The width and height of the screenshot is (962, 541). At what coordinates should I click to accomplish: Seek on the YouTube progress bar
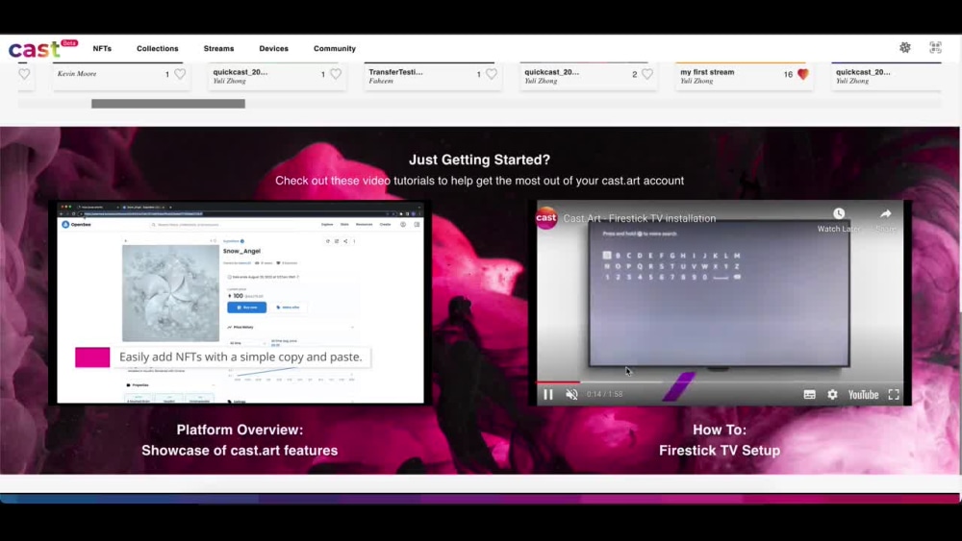coord(719,381)
